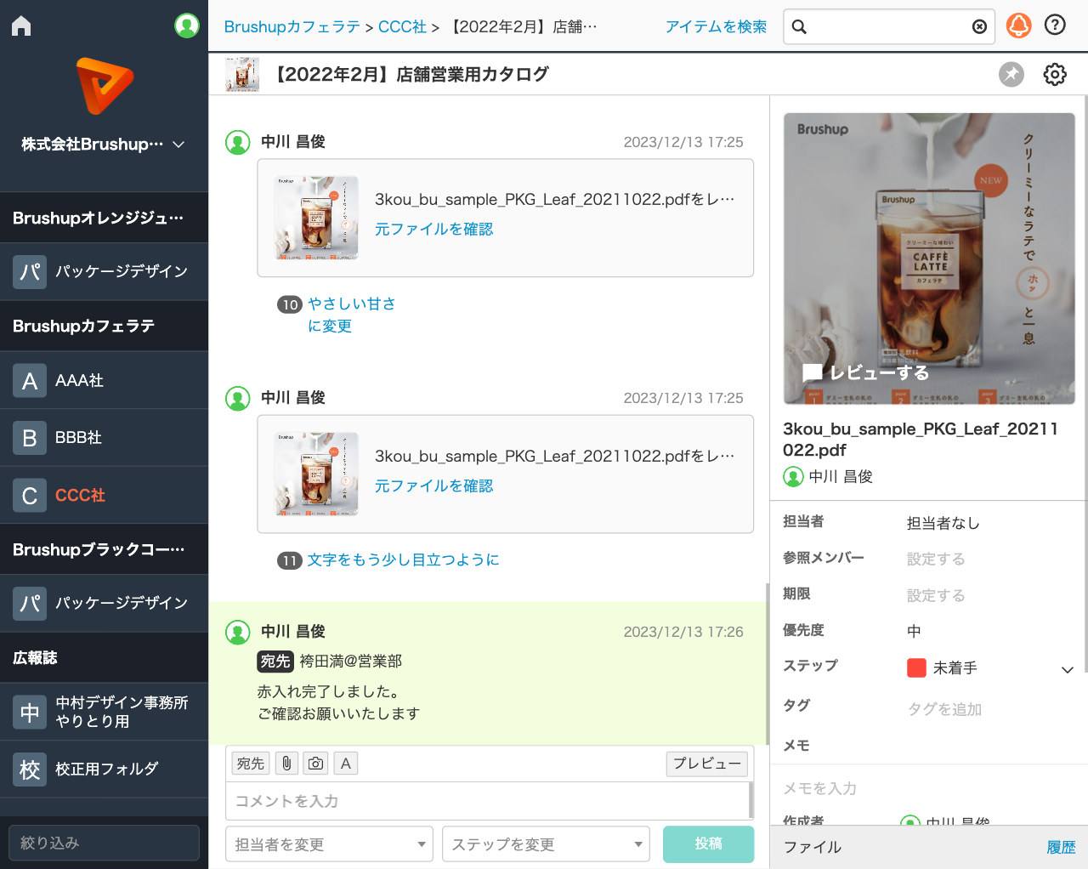
Task: Open the help question mark icon
Action: pos(1055,26)
